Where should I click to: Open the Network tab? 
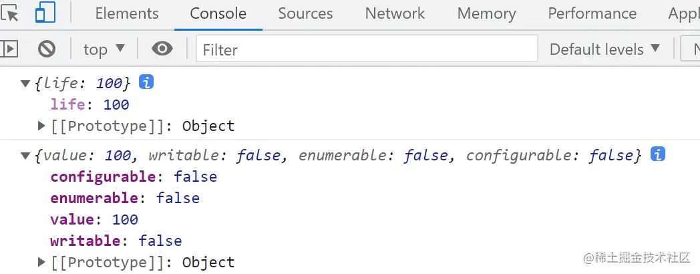coord(395,13)
